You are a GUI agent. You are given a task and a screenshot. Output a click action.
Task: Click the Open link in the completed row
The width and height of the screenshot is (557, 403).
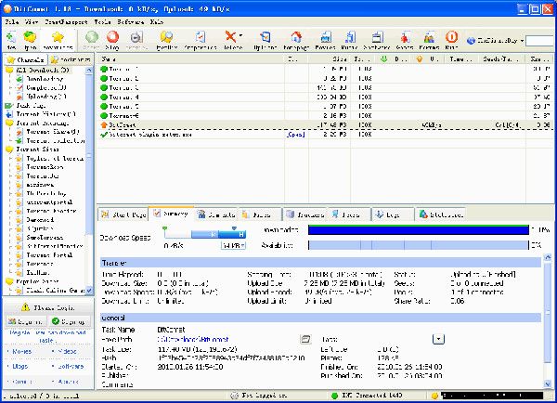296,135
